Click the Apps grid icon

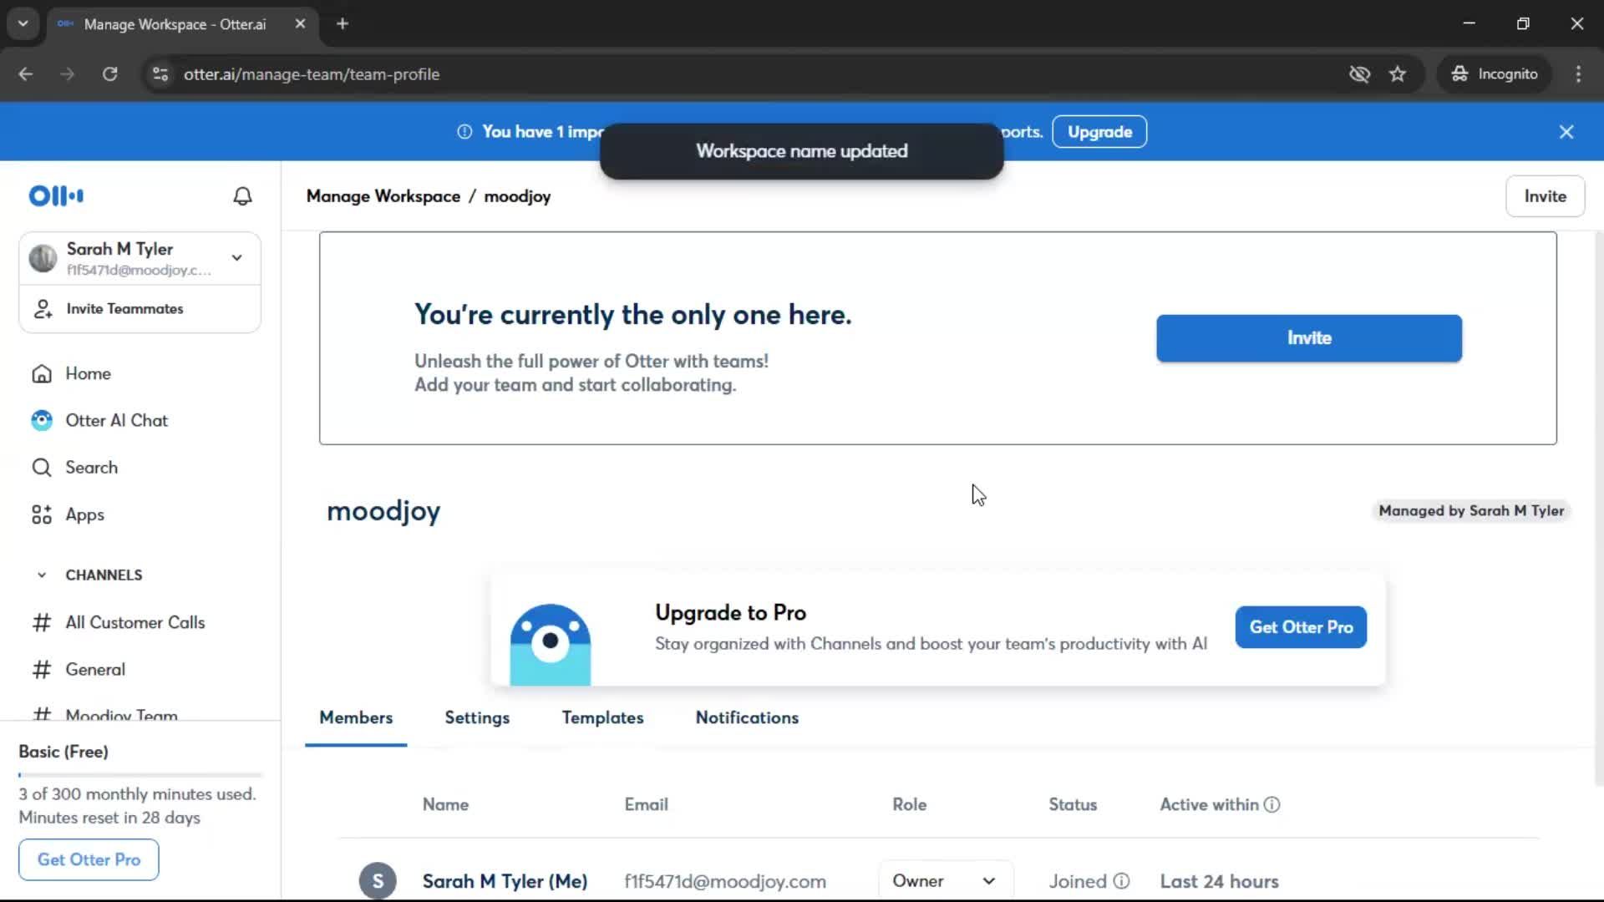[42, 514]
